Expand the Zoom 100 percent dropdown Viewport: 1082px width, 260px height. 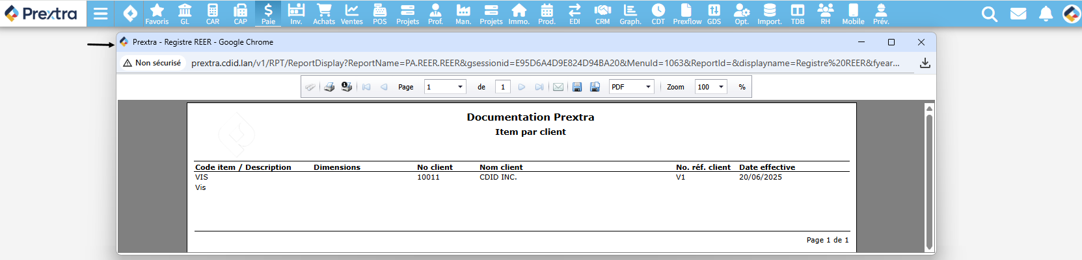(721, 87)
